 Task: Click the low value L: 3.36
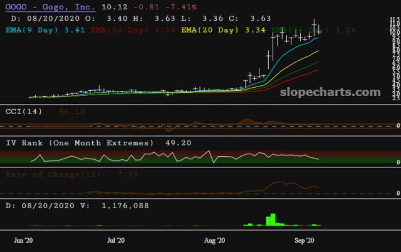202,18
